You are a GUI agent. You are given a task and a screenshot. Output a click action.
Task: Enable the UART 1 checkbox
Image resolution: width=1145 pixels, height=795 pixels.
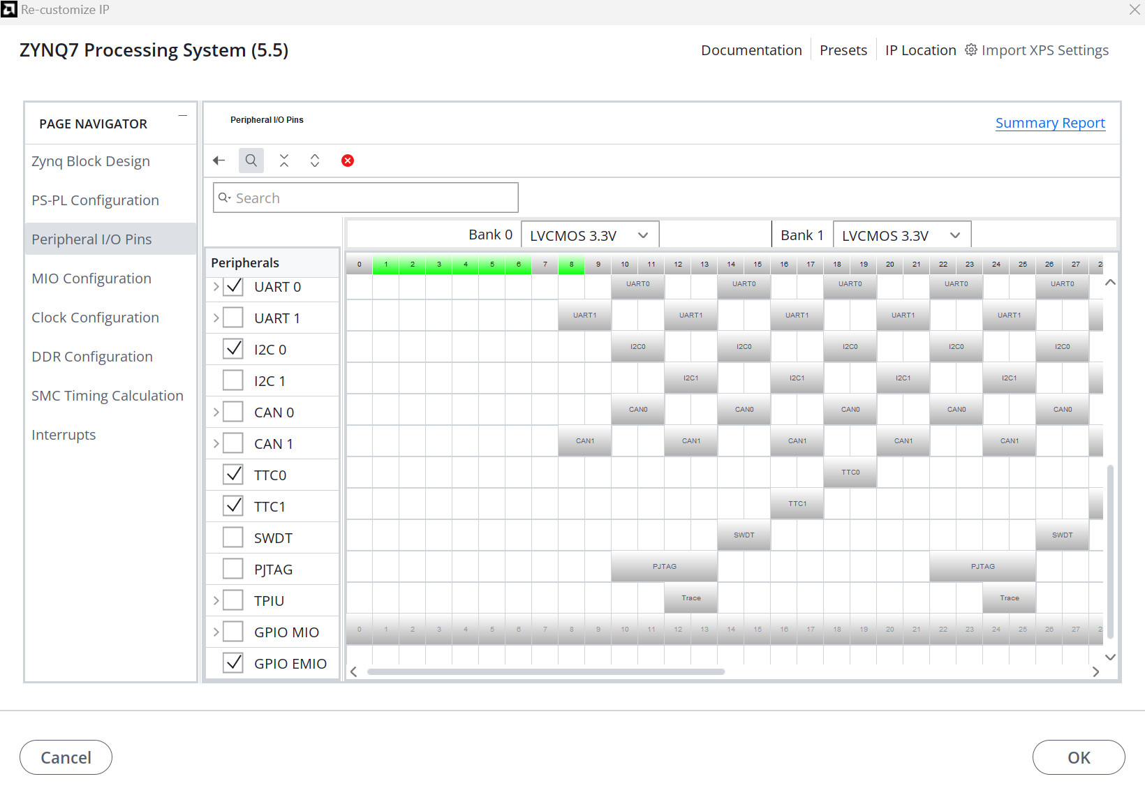coord(233,318)
